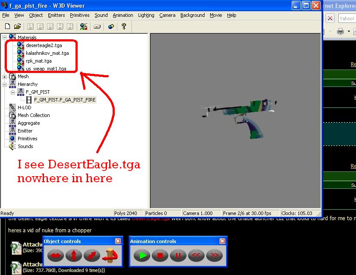Toggle diagonal arrow object rotation control
Image resolution: width=356 pixels, height=275 pixels.
coord(91,255)
